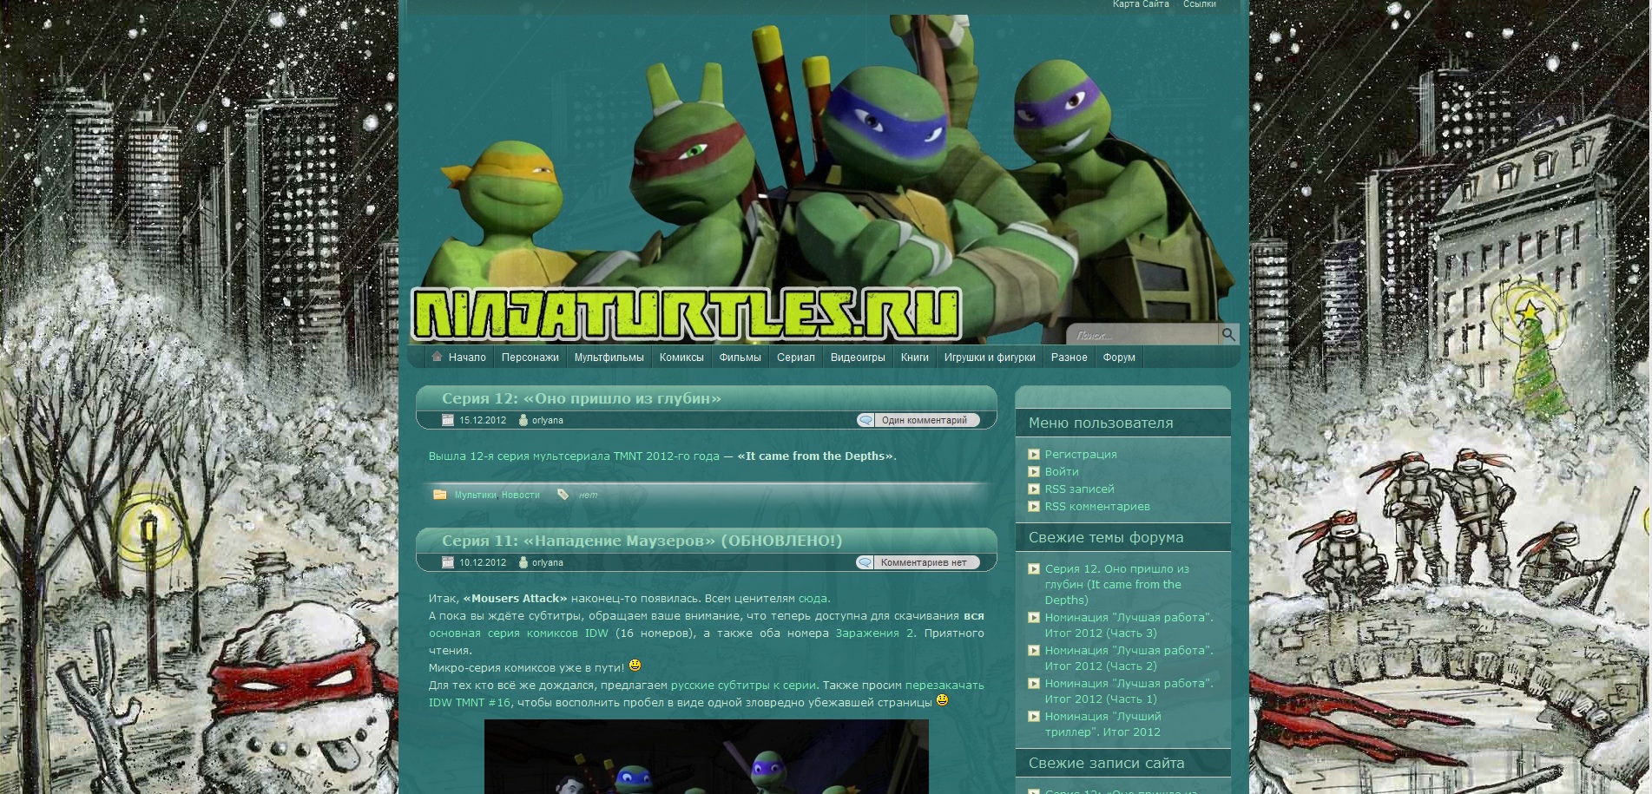Click the arrow bullet beside RSS записей
Screen dimensions: 1652x794
point(1034,489)
